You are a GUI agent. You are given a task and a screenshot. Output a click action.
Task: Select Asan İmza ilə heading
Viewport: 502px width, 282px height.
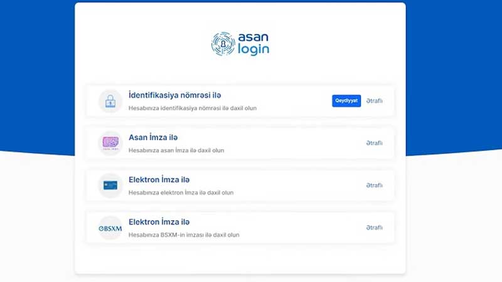(153, 137)
